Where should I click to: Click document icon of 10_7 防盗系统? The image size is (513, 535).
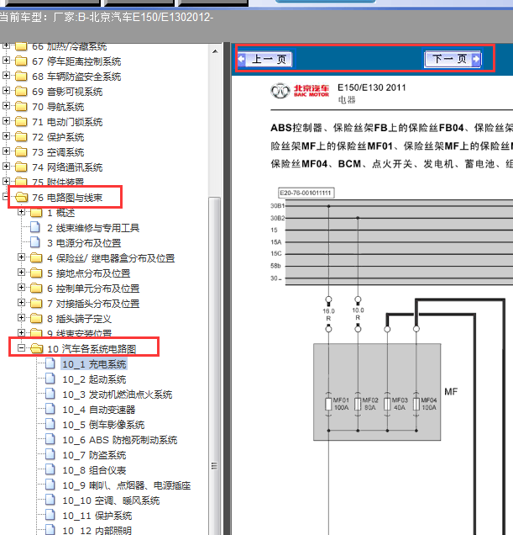tap(50, 454)
